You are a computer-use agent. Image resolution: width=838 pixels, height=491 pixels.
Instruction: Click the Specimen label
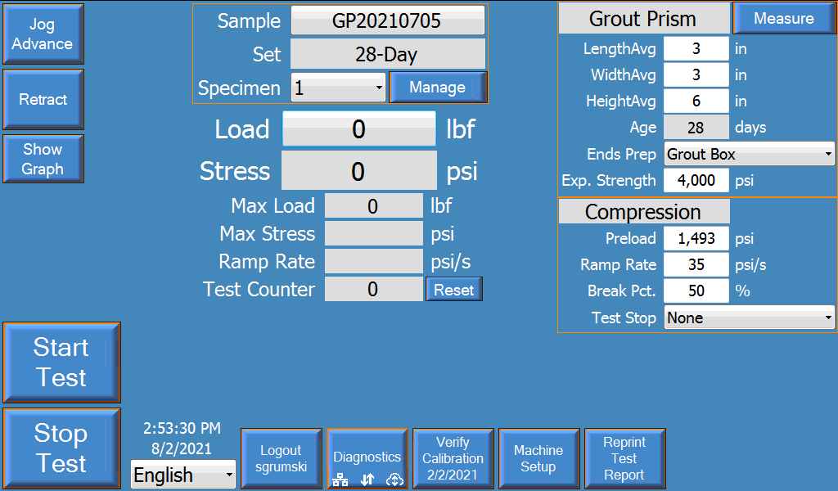point(239,88)
